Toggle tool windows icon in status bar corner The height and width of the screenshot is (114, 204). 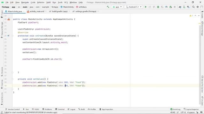click(2, 112)
